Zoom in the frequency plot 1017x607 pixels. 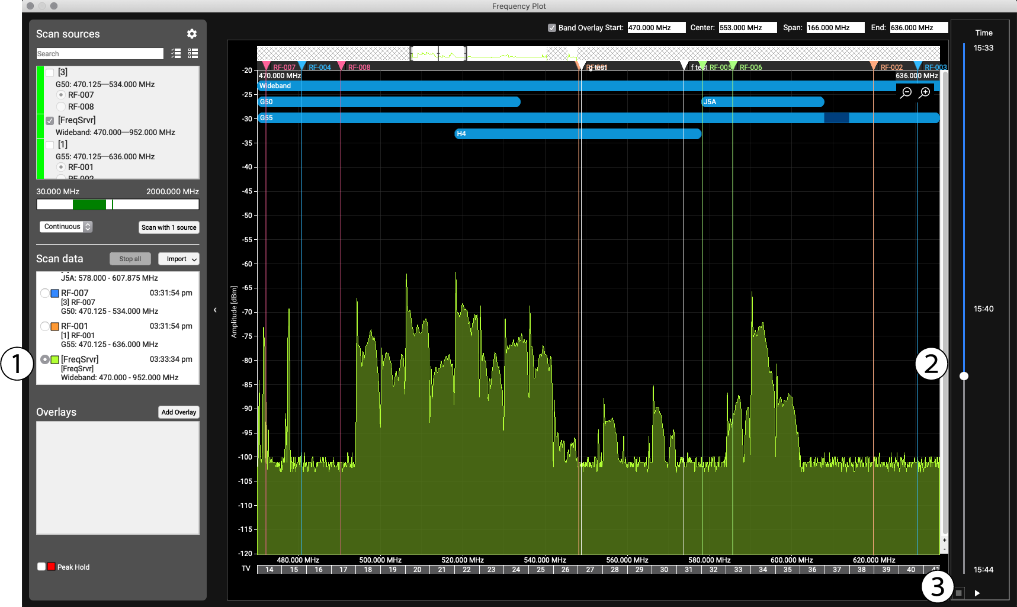point(925,93)
